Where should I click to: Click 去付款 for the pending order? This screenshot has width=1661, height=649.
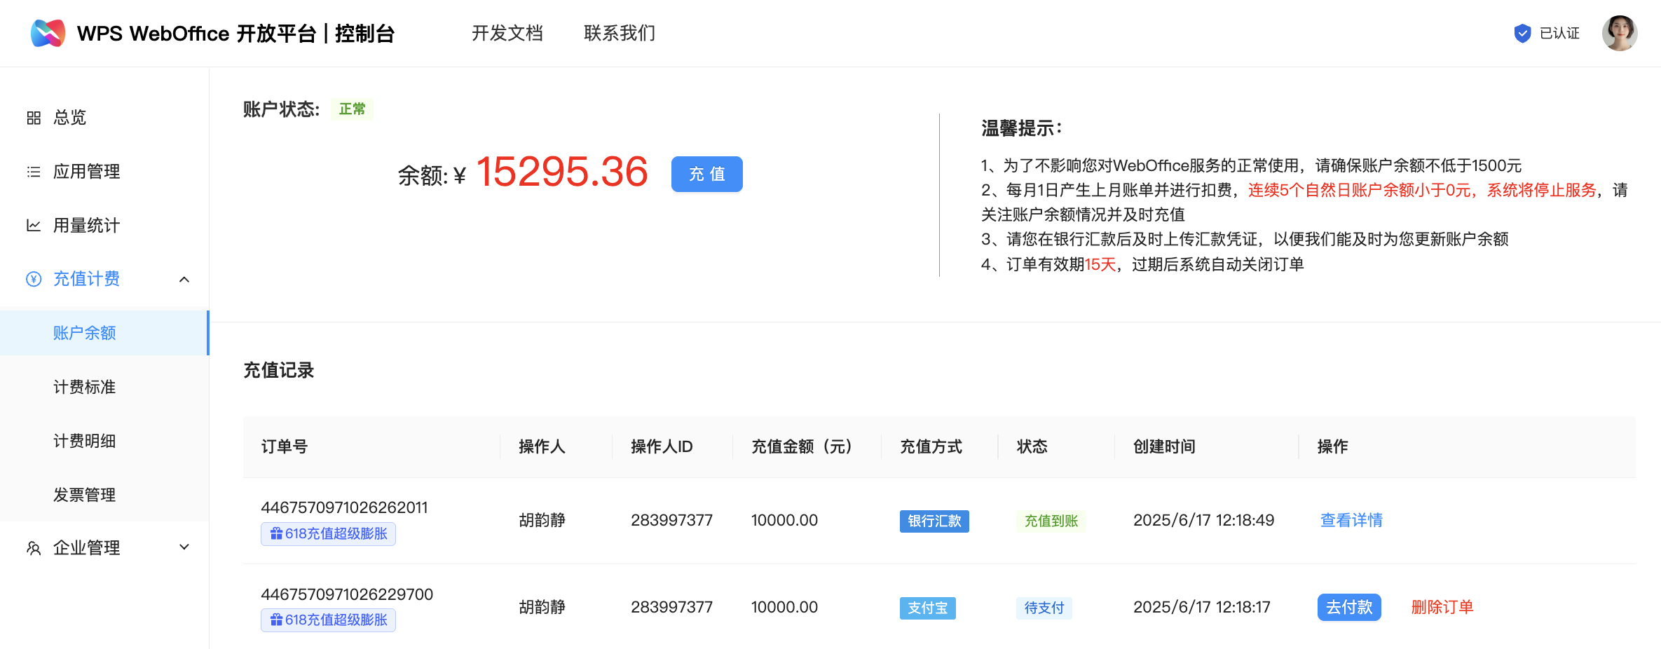click(1348, 607)
